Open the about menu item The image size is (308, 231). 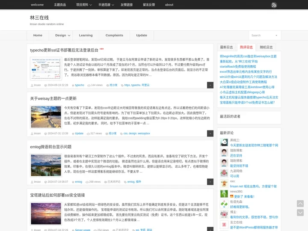[x=169, y=5]
